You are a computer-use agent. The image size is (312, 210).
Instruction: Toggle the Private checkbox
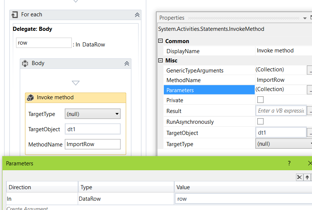click(x=261, y=100)
